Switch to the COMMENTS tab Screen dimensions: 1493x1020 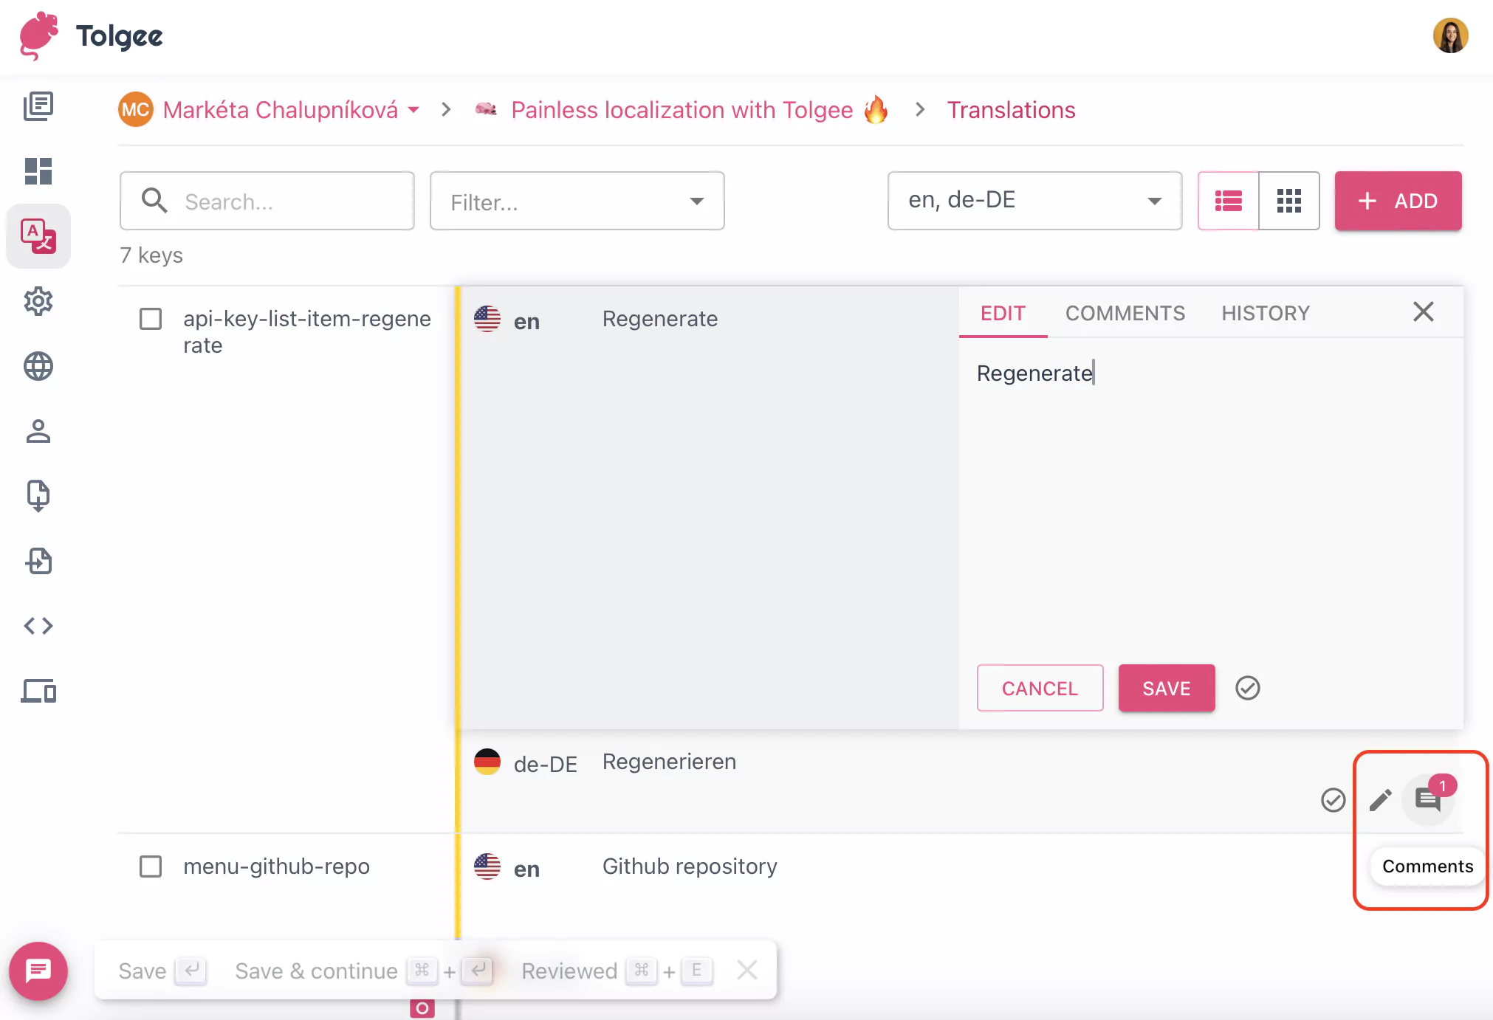coord(1125,313)
